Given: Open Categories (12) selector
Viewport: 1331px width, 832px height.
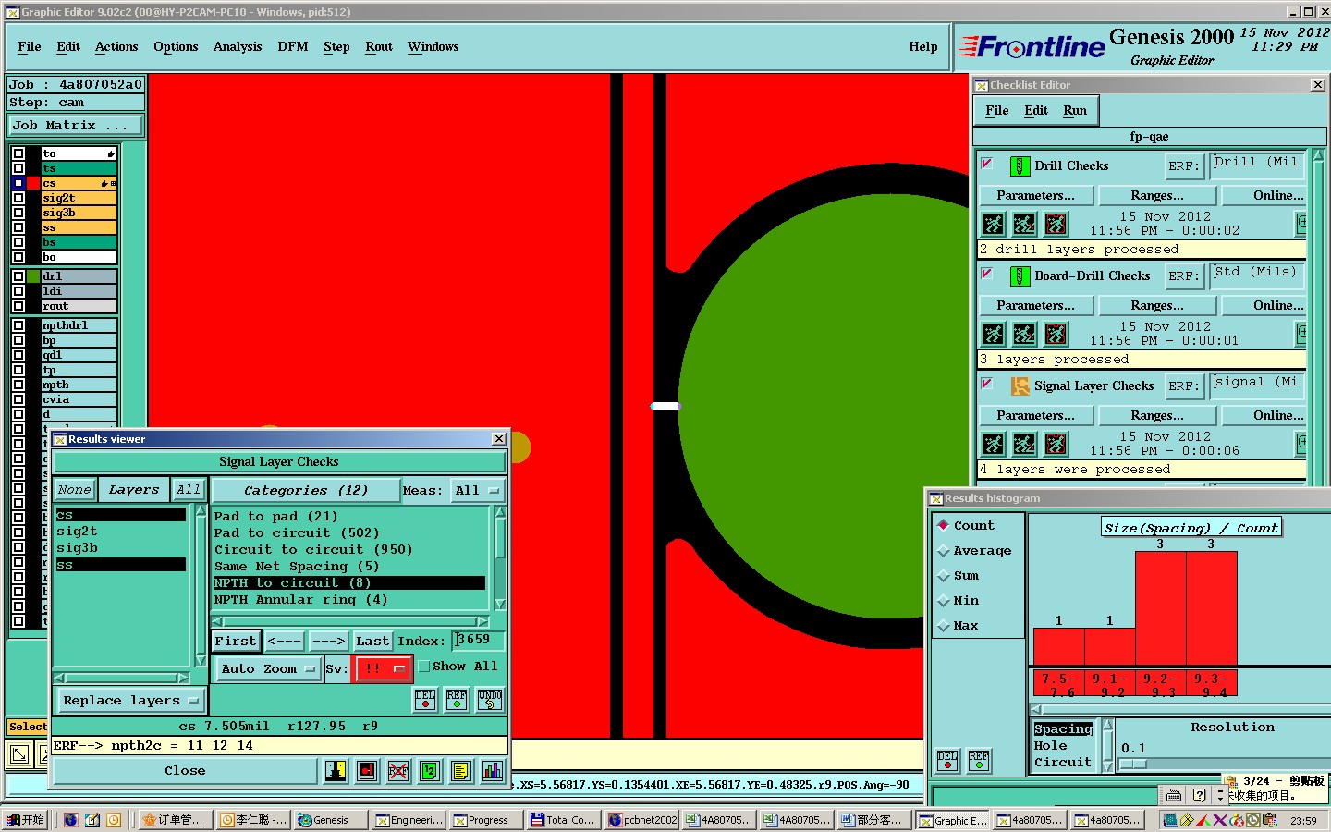Looking at the screenshot, I should tap(306, 491).
